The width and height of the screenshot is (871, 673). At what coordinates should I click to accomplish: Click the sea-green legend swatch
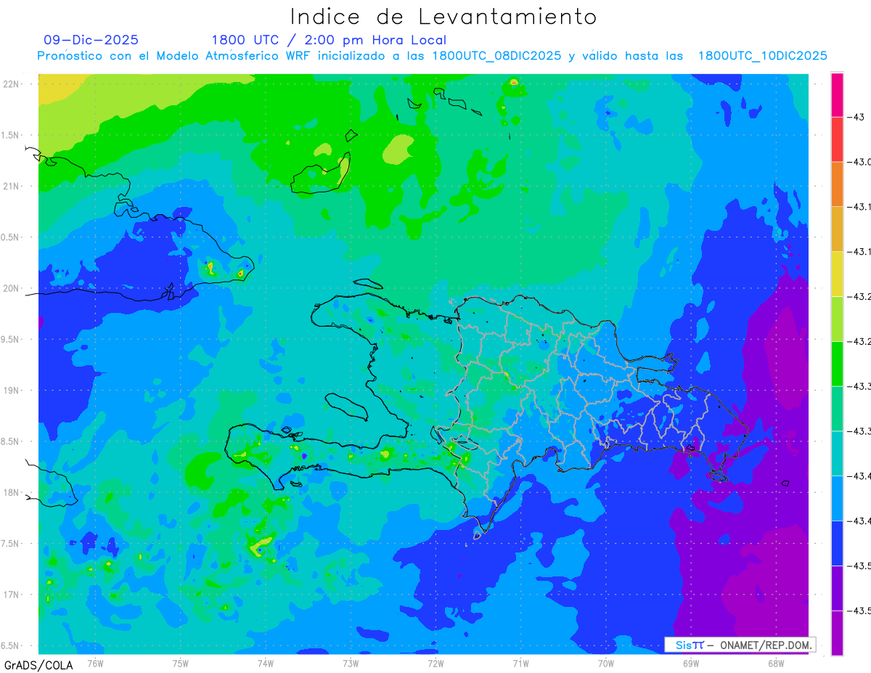pos(837,409)
